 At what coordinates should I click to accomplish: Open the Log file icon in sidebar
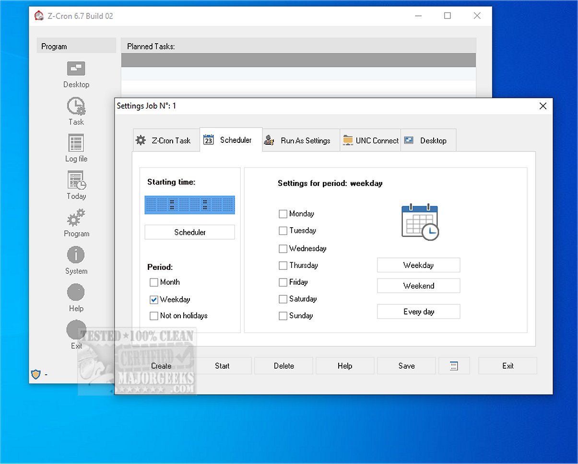point(76,143)
